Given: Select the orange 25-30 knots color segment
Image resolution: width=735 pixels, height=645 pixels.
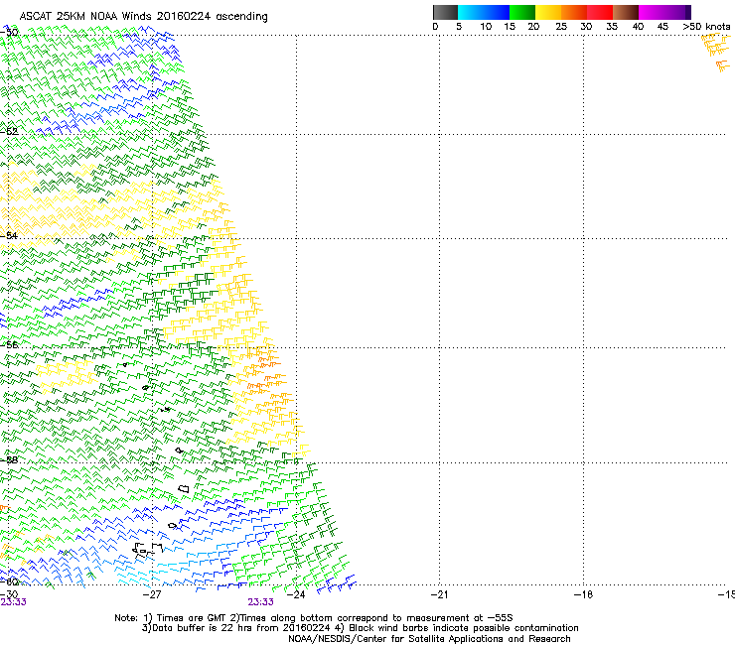Looking at the screenshot, I should tap(574, 12).
